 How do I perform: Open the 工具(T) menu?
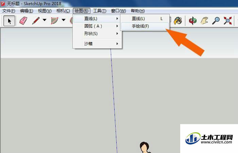100,11
